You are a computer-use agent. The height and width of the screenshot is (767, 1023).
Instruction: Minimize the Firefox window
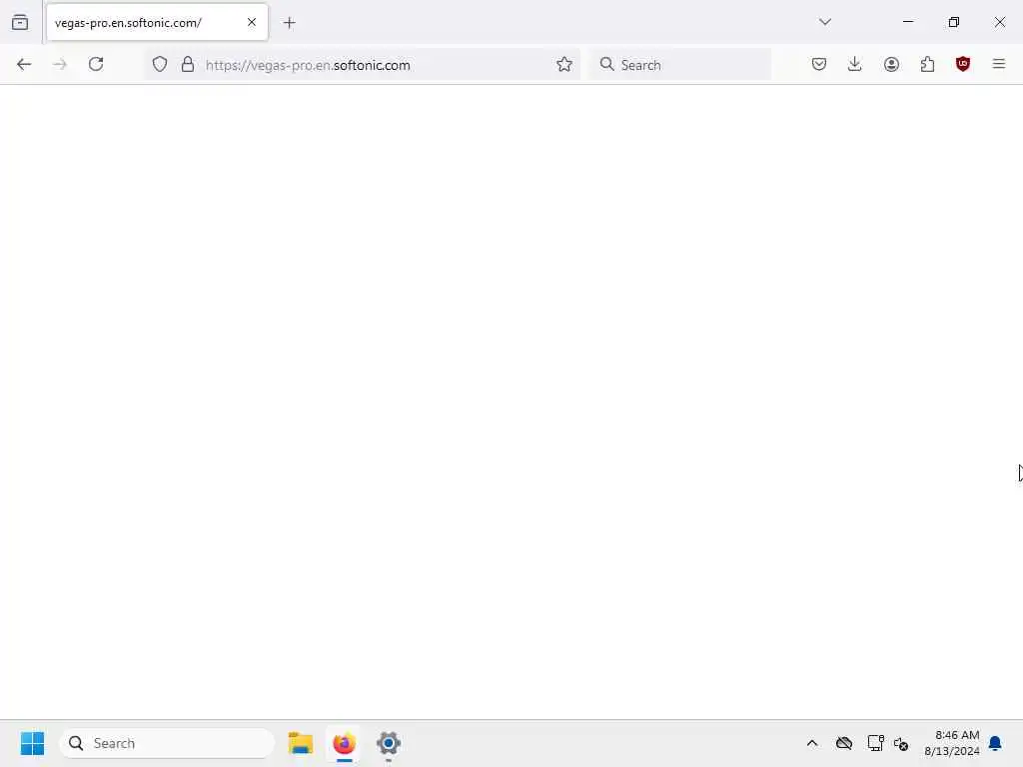click(x=908, y=22)
